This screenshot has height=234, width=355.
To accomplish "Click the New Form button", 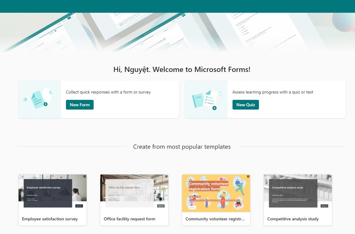I will pos(80,105).
